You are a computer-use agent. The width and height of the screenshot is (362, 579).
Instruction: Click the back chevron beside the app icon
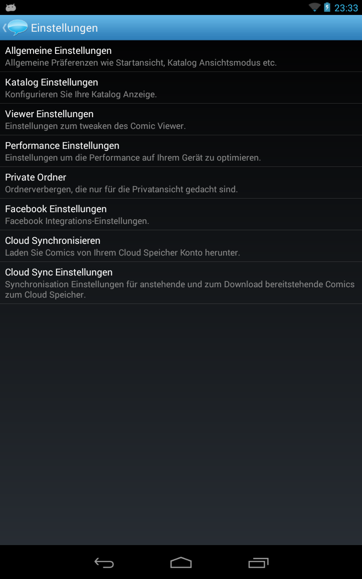(4, 28)
